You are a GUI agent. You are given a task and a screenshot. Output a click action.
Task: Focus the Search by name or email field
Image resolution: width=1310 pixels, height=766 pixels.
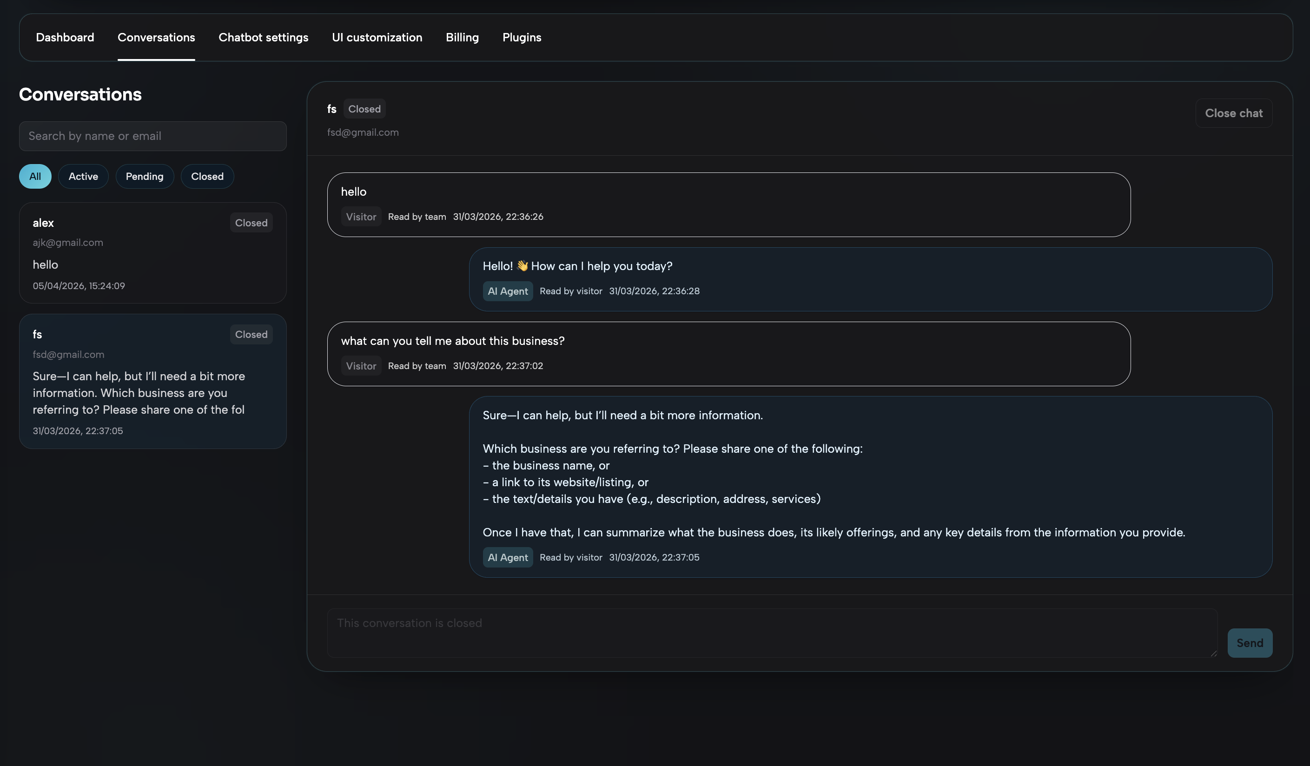click(153, 136)
